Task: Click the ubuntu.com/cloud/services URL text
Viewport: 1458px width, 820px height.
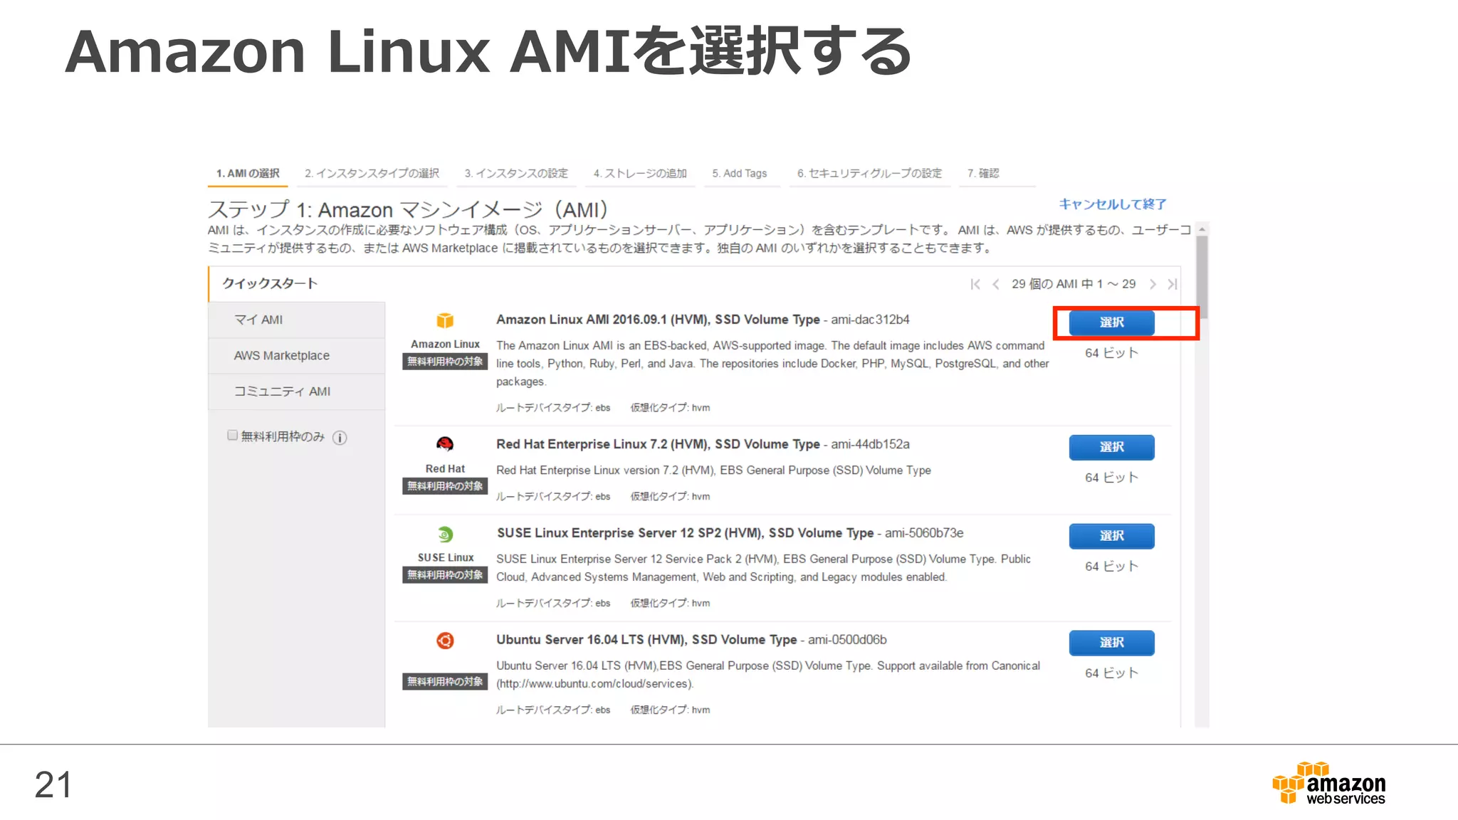Action: (594, 684)
